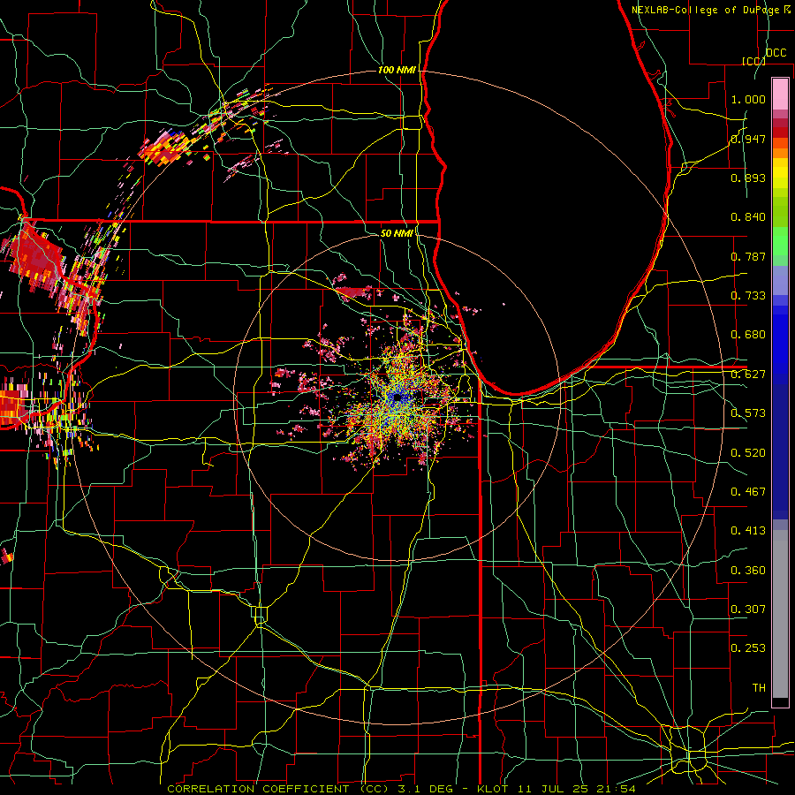Click the KLOT radar site at the echo center

pos(397,397)
